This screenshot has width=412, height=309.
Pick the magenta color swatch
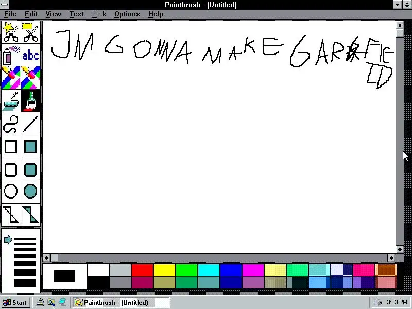click(x=253, y=270)
